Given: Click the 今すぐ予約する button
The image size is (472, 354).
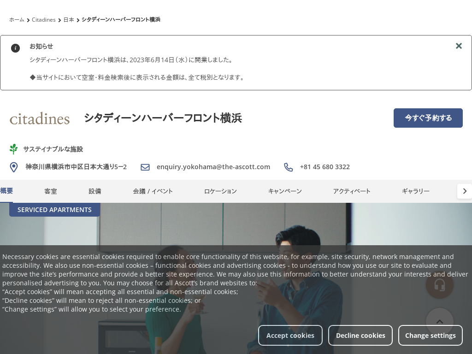Looking at the screenshot, I should pos(428,118).
